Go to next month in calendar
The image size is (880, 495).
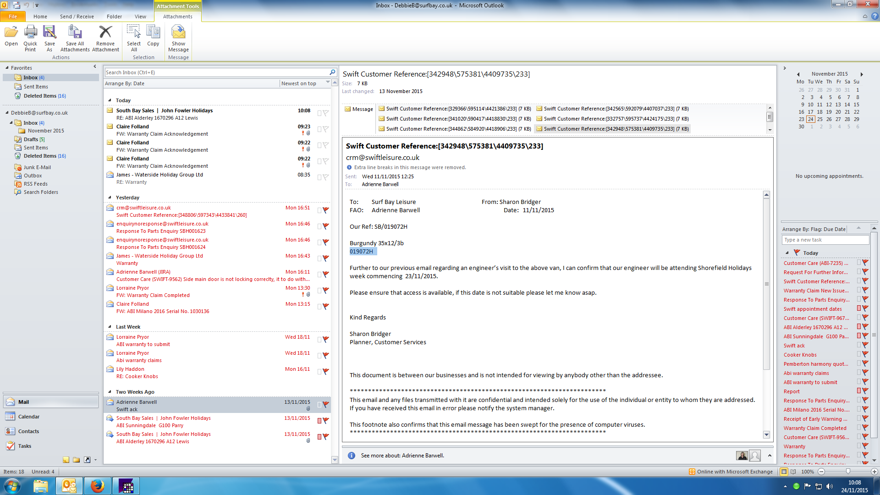[862, 74]
